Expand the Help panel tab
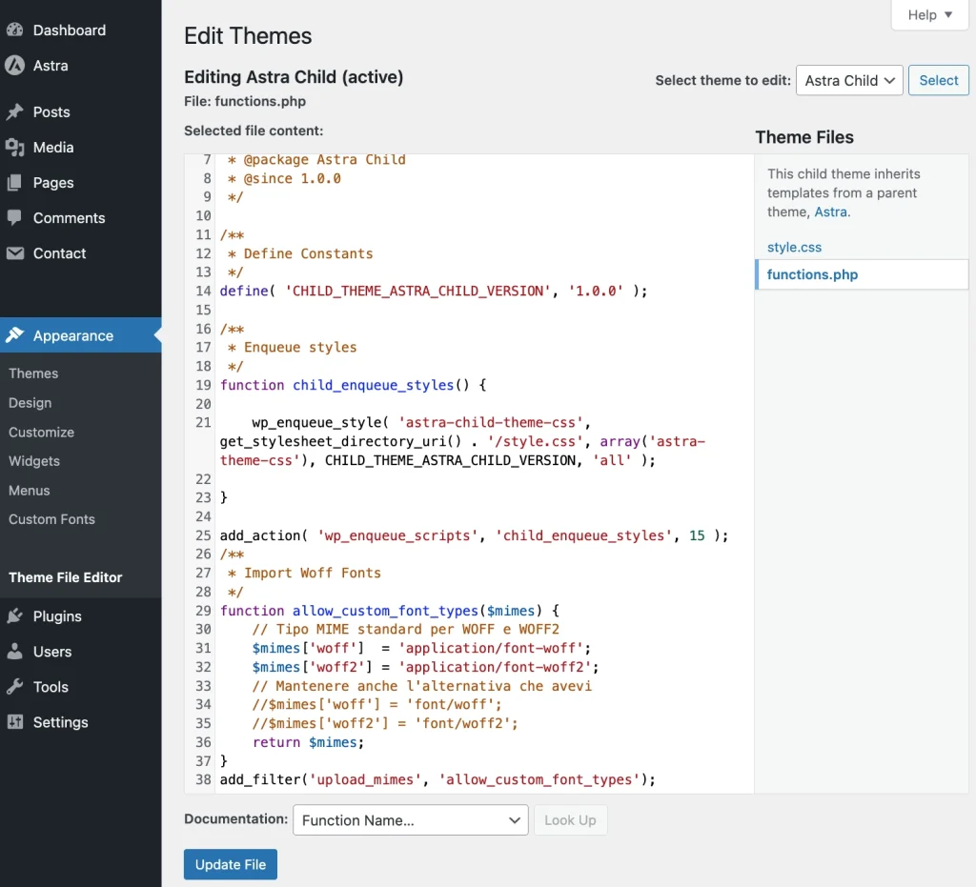Viewport: 976px width, 887px height. [929, 15]
